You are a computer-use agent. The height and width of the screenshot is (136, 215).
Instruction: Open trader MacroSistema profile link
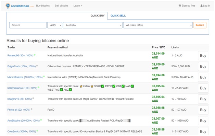point(25,77)
